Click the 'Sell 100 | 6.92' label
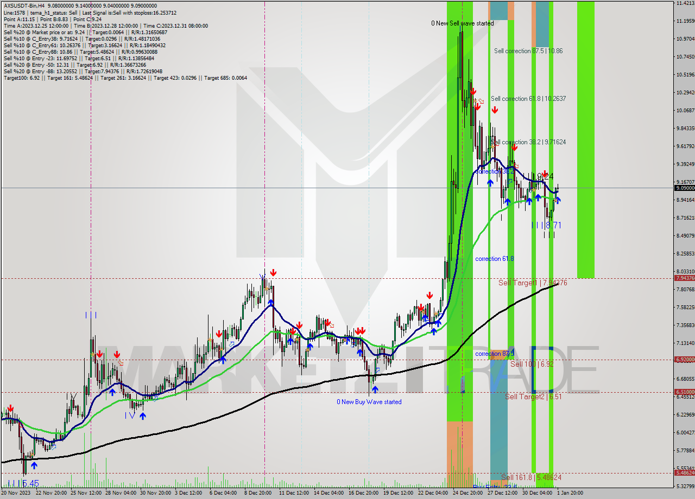This screenshot has height=499, width=695. point(532,364)
